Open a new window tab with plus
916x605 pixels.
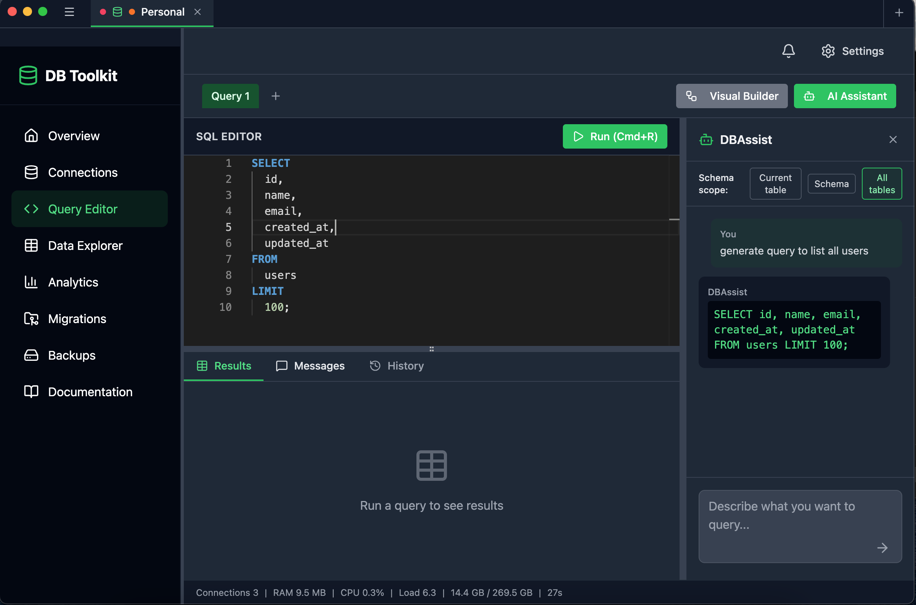click(x=899, y=12)
